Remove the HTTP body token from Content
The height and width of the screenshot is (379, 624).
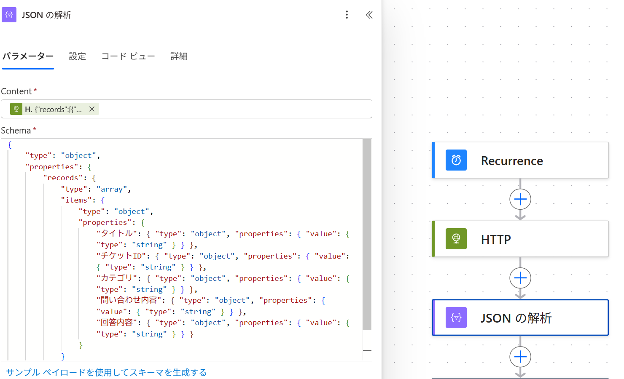92,109
